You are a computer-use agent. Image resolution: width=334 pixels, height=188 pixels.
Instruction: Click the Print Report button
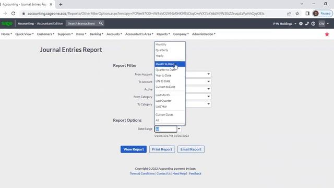[162, 149]
